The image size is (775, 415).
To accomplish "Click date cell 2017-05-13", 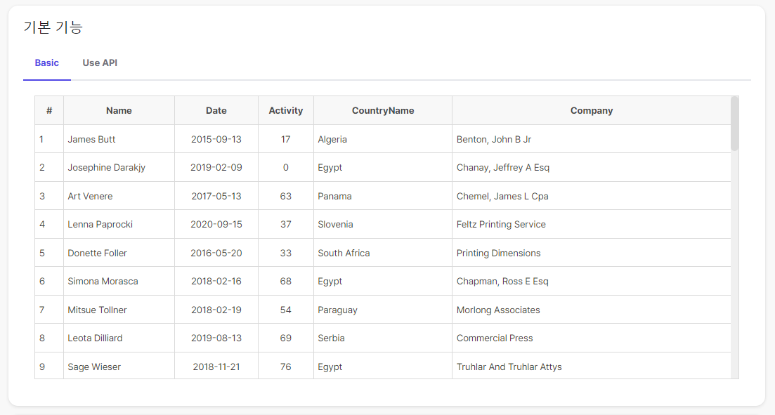I will [216, 196].
